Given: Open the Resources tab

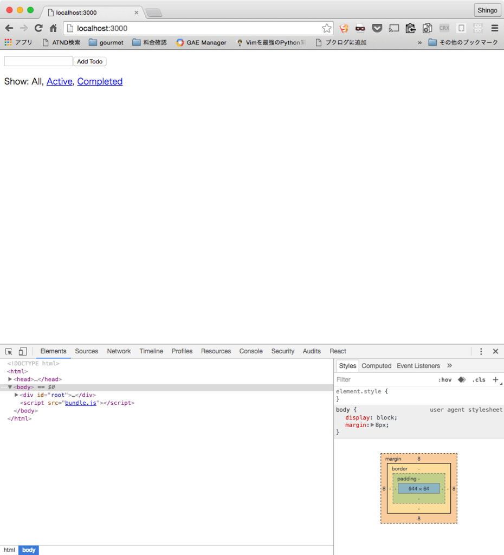Looking at the screenshot, I should tap(216, 351).
